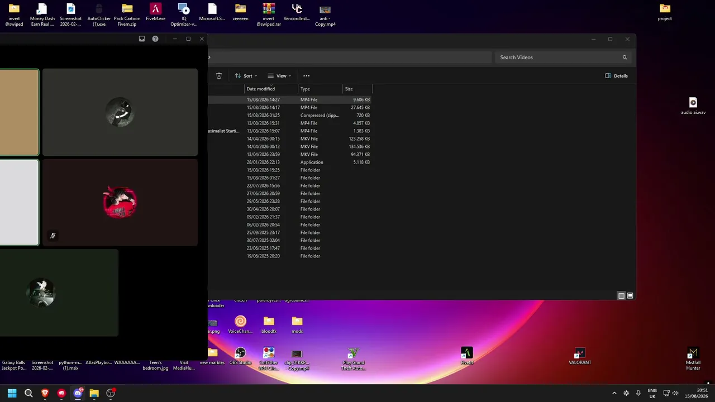Image resolution: width=715 pixels, height=402 pixels.
Task: Switch to Discord on the taskbar
Action: pos(78,393)
